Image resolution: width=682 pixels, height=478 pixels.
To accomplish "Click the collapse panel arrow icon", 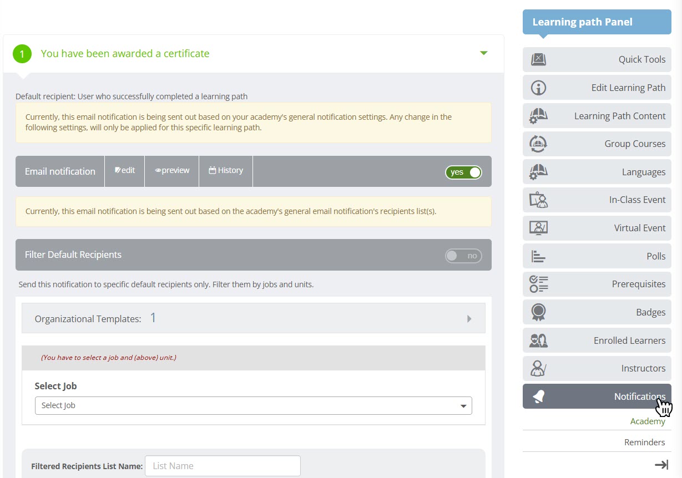I will pos(661,465).
